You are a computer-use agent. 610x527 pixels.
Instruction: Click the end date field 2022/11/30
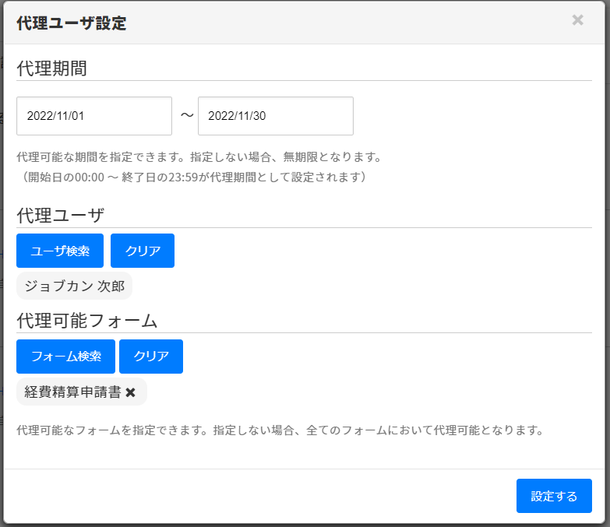(x=275, y=116)
